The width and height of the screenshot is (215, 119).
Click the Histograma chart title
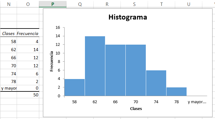click(128, 17)
